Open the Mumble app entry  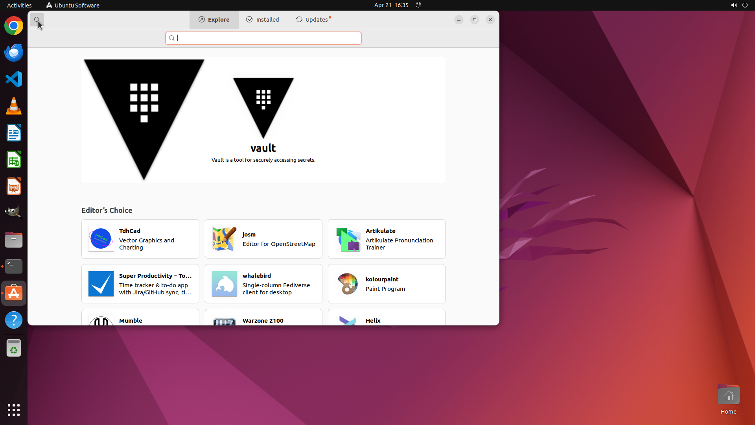point(140,320)
